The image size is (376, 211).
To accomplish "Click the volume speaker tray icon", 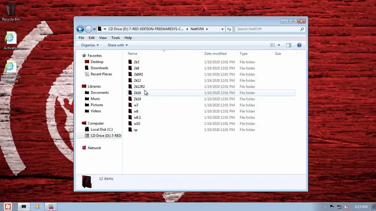I will click(x=346, y=207).
